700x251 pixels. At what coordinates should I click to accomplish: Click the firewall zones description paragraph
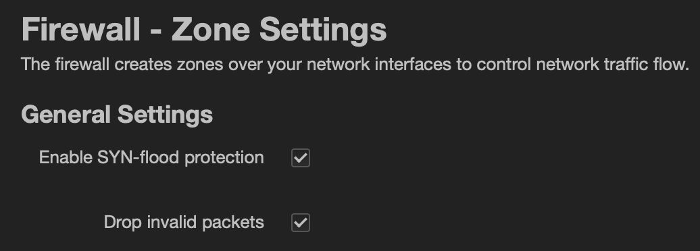click(355, 65)
